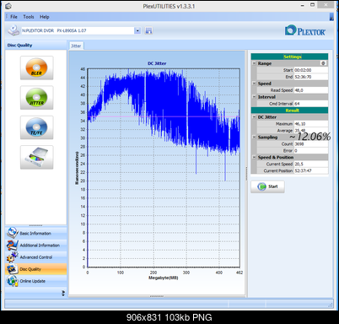The height and width of the screenshot is (324, 339).
Task: Click the Range End value field
Action: coord(310,77)
